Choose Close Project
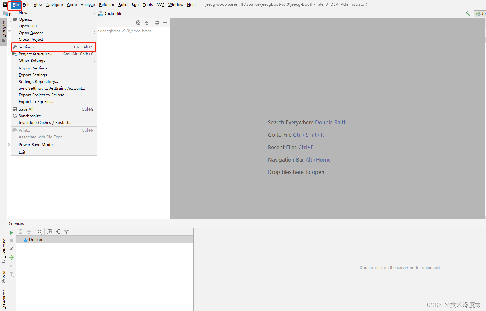 click(54, 40)
